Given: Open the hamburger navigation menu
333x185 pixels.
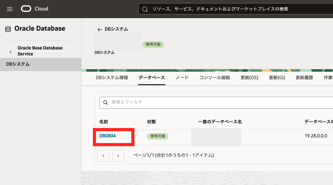Looking at the screenshot, I should click(10, 9).
